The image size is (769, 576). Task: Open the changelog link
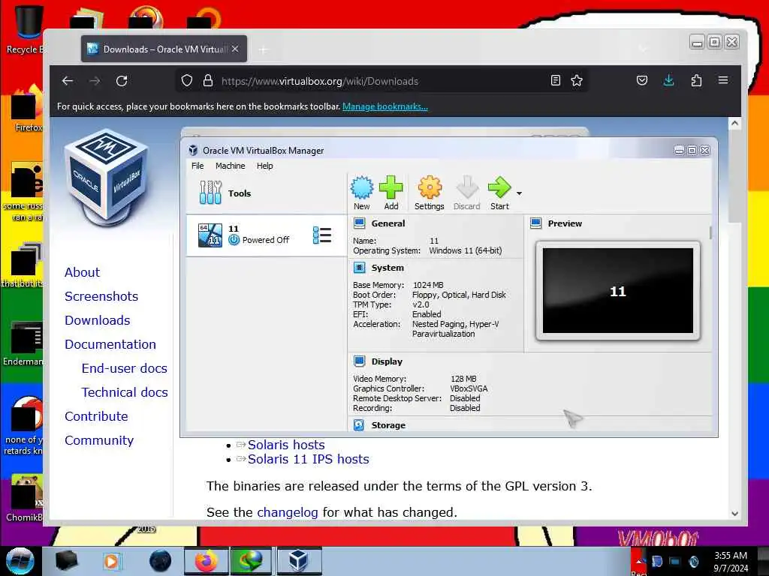point(288,512)
